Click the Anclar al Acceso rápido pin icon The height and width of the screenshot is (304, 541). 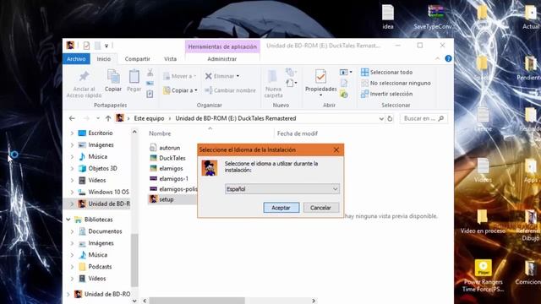pyautogui.click(x=84, y=77)
